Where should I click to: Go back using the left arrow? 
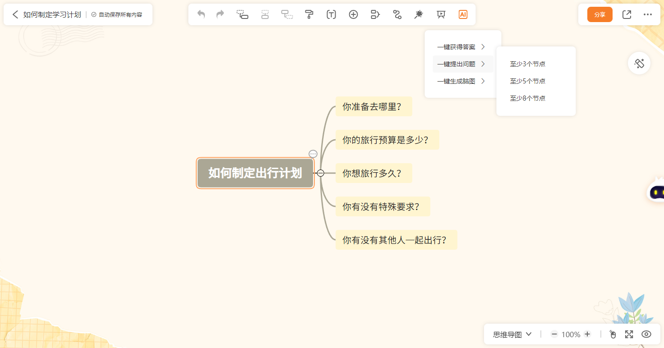pyautogui.click(x=15, y=14)
